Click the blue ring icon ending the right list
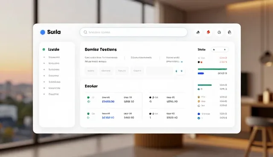273x157 pixels. tap(199, 118)
